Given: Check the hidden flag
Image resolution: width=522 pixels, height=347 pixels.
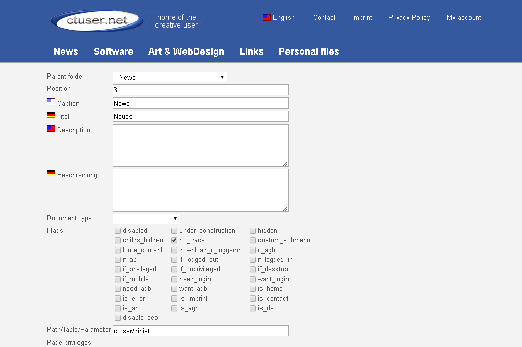Looking at the screenshot, I should coord(253,231).
